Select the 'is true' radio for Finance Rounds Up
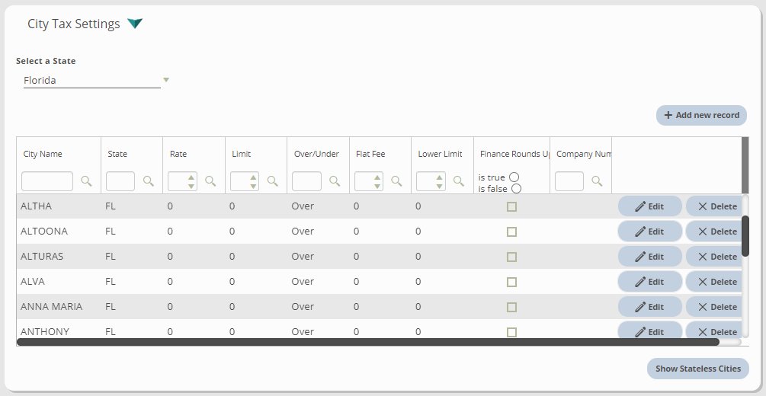Image resolution: width=766 pixels, height=396 pixels. (x=514, y=177)
